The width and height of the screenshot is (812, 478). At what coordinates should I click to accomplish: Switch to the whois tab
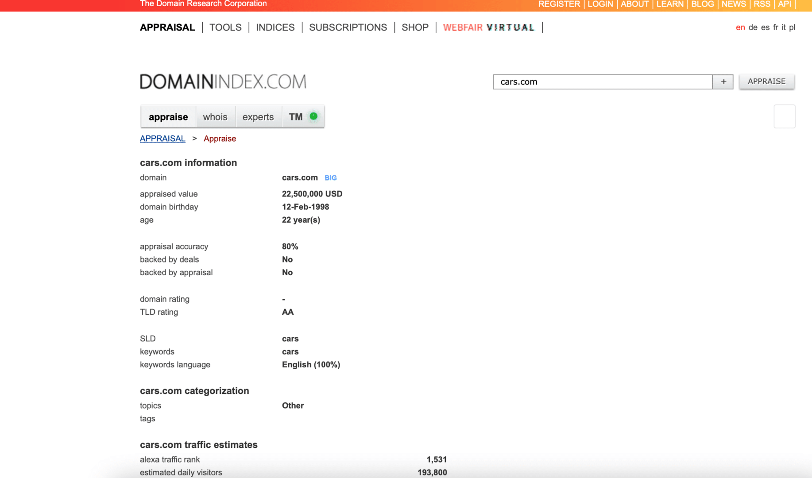pyautogui.click(x=215, y=117)
